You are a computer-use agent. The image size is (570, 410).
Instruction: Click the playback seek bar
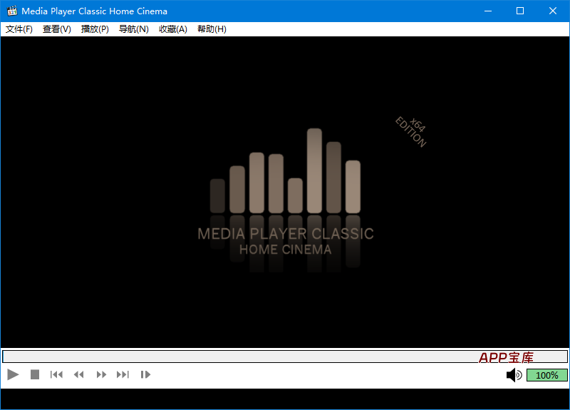pyautogui.click(x=285, y=357)
